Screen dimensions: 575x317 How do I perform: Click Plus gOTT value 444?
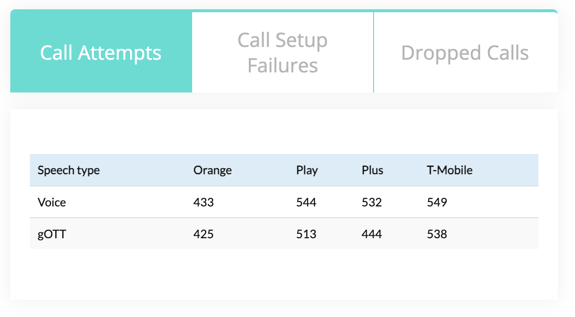tap(372, 234)
